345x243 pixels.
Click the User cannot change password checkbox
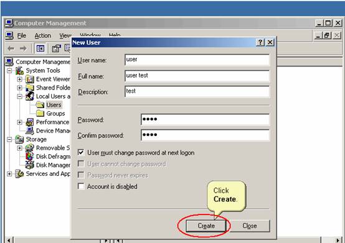pos(81,163)
